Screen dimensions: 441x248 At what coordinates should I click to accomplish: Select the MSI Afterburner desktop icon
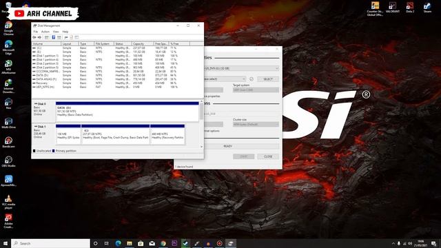(8, 67)
